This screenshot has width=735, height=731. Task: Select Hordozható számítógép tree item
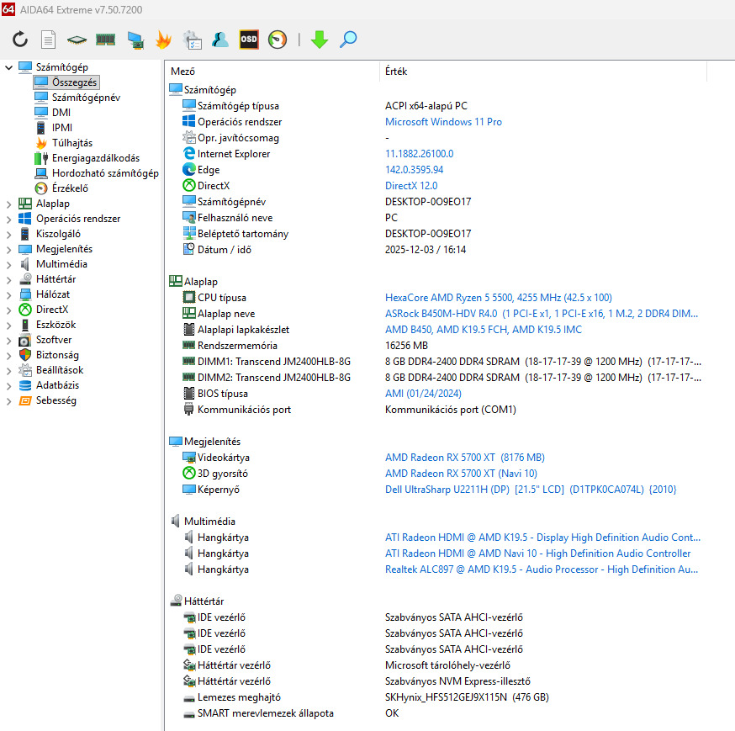click(x=97, y=173)
